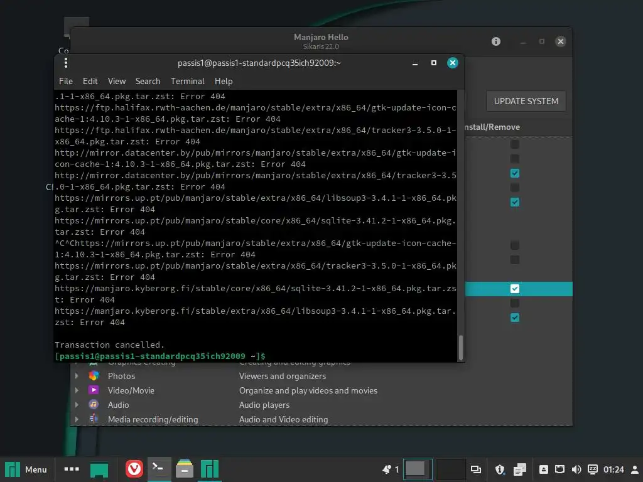Click the Install/Remove column header
This screenshot has width=643, height=482.
point(492,127)
